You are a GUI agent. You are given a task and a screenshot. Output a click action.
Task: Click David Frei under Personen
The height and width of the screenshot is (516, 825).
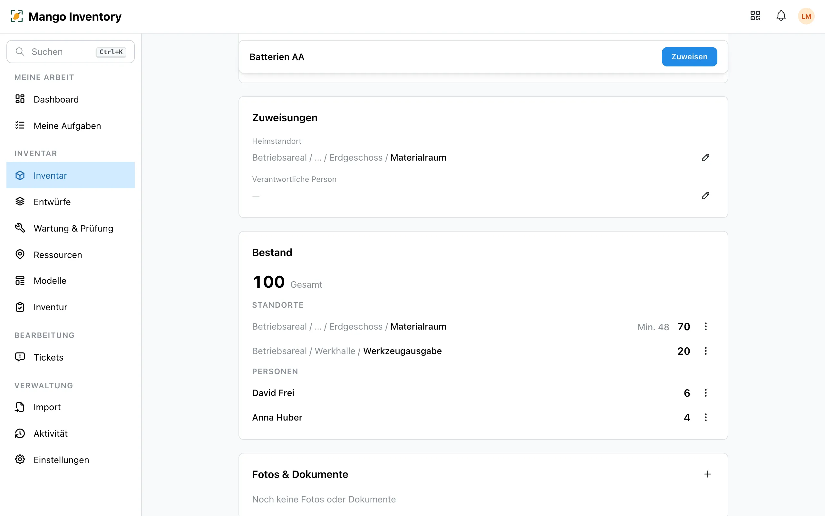(x=273, y=393)
